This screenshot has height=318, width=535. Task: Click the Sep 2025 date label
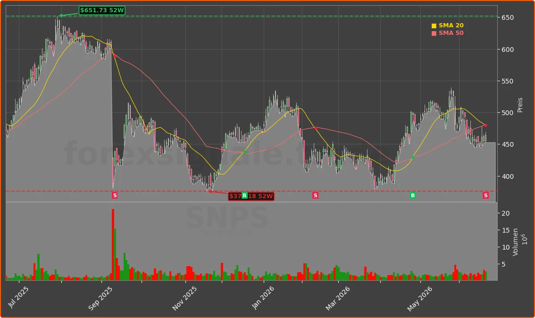(100, 298)
